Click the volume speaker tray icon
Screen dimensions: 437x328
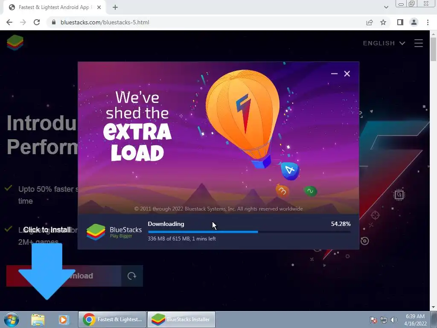(394, 320)
